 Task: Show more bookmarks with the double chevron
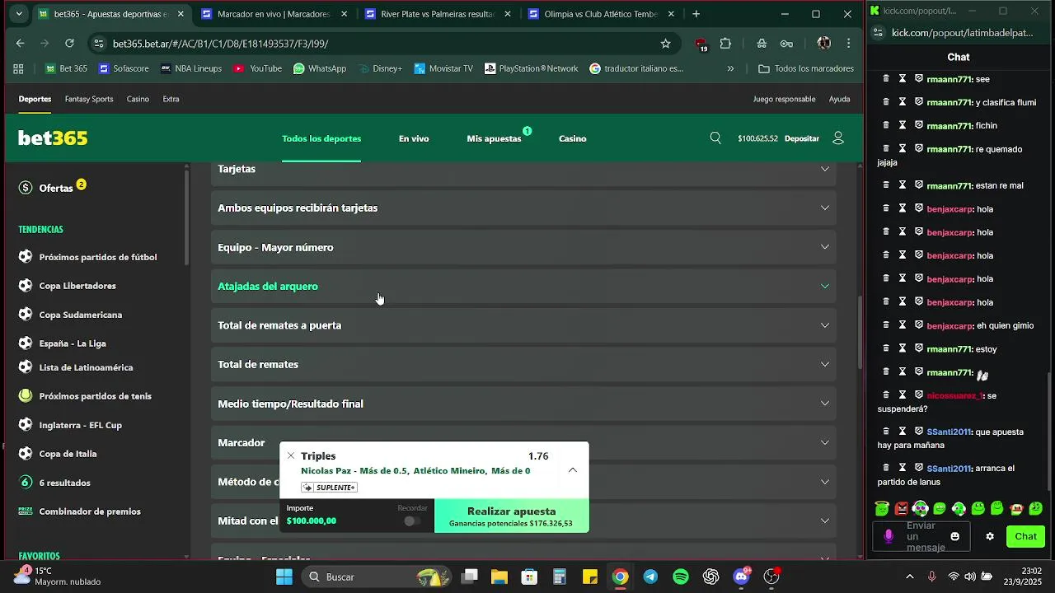click(730, 68)
